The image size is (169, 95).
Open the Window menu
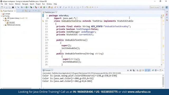coord(49,4)
